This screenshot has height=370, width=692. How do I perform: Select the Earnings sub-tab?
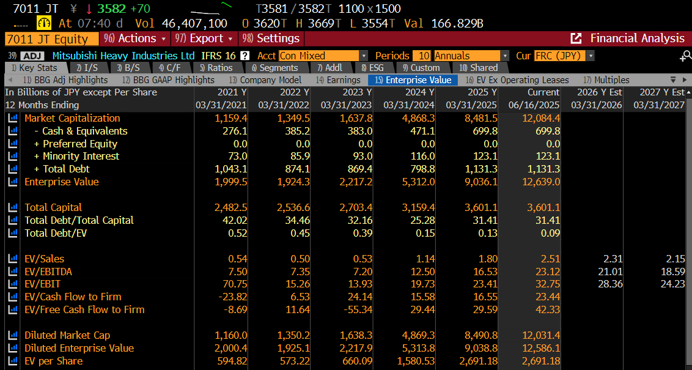[338, 80]
